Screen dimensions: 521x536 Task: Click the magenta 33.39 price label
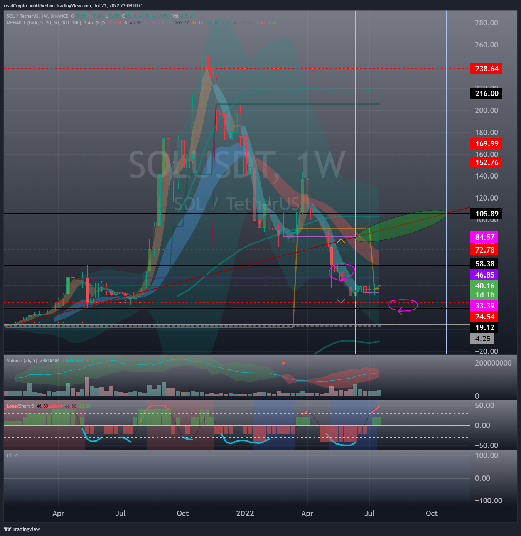484,306
